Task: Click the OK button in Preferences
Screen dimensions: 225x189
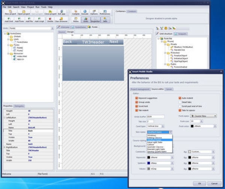Action: (199, 183)
